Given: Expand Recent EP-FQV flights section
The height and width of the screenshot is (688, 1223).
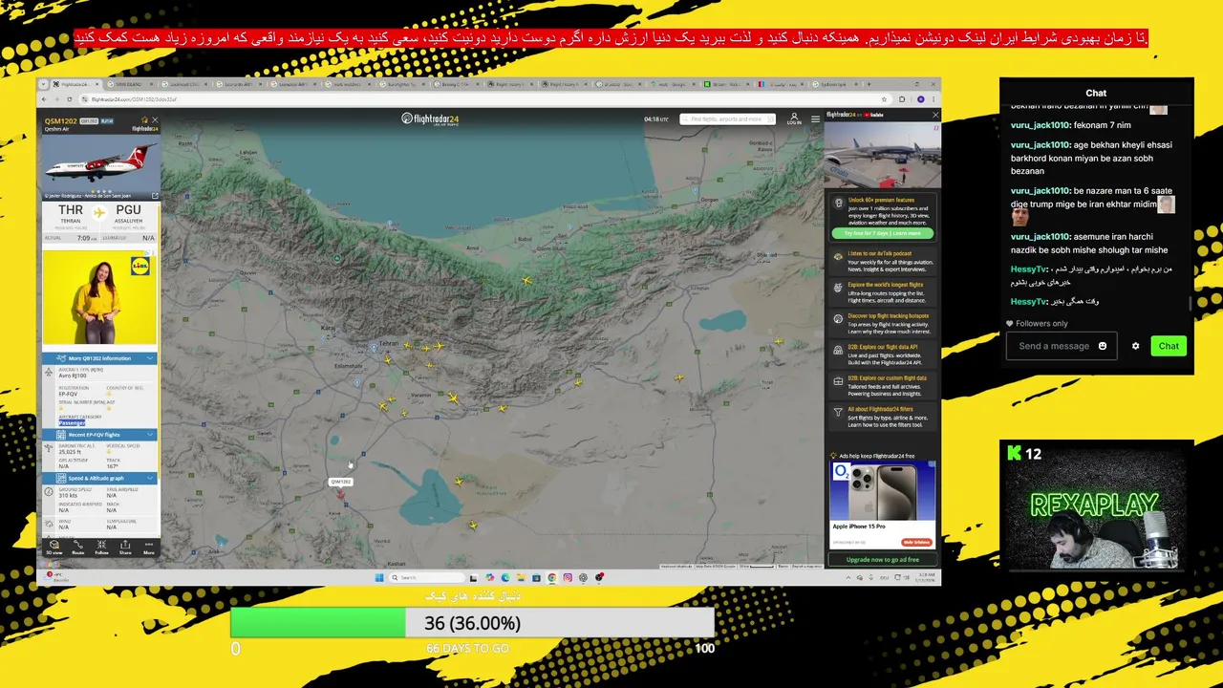Looking at the screenshot, I should coord(99,435).
